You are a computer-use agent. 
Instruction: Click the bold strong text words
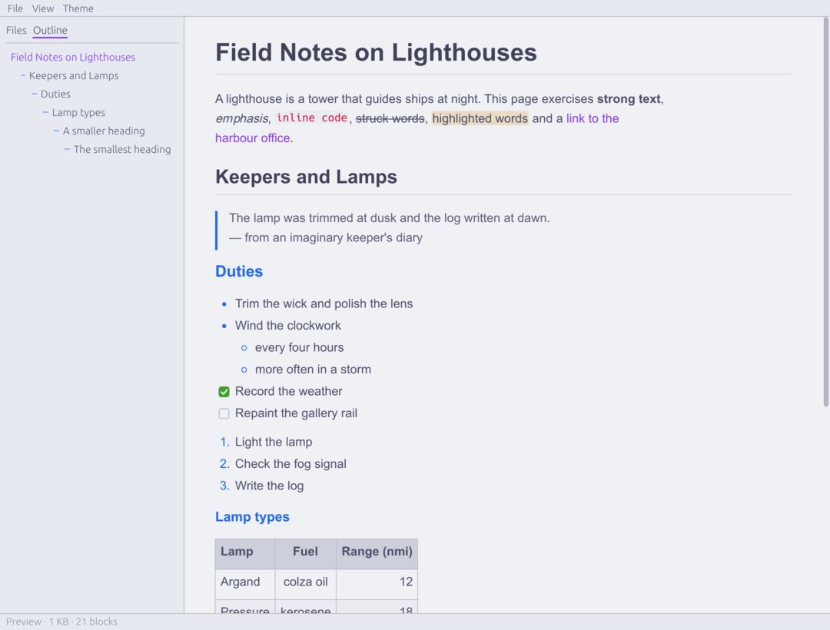[629, 99]
